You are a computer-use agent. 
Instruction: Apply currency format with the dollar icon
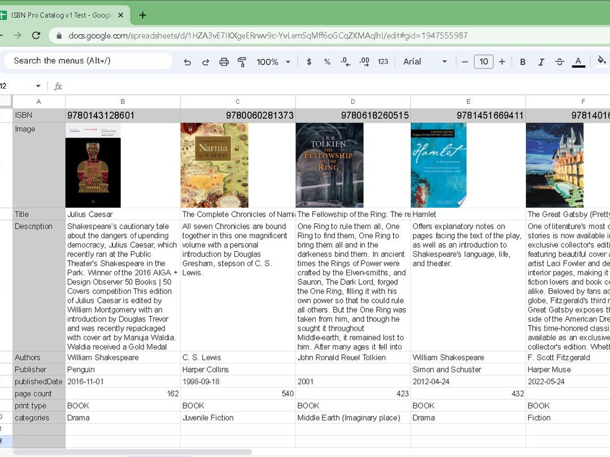tap(309, 62)
